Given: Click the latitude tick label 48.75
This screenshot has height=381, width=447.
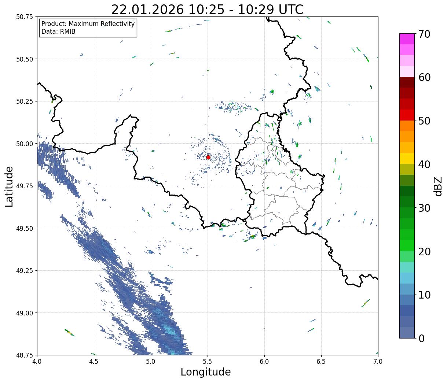Looking at the screenshot, I should point(25,355).
